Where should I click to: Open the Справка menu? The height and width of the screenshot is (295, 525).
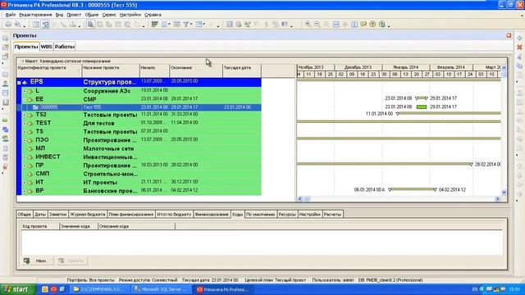tap(153, 15)
